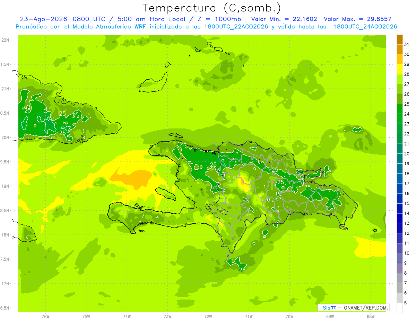The height and width of the screenshot is (321, 416).
Task: Click legend value '20'
Action: 407,153
